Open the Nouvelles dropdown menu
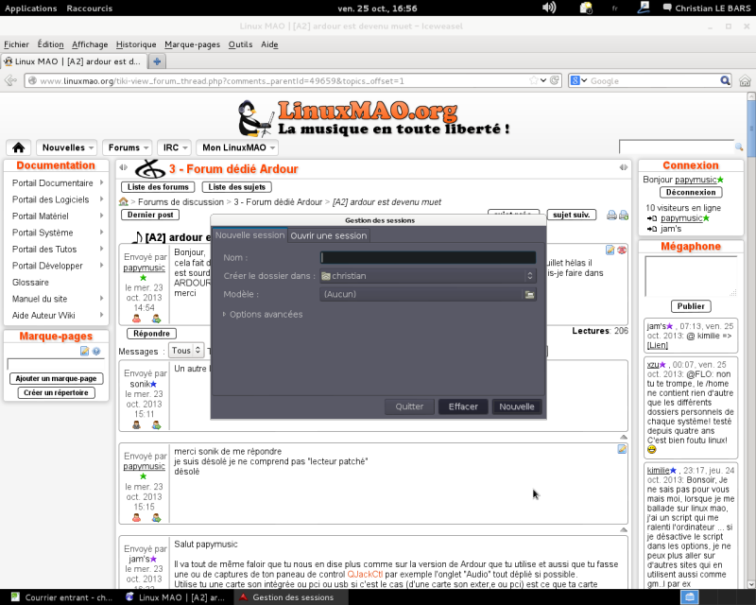This screenshot has height=605, width=756. pos(66,147)
